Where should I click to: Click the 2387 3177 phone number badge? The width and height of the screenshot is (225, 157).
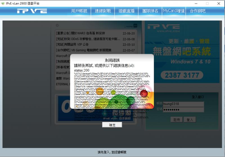coord(182,75)
